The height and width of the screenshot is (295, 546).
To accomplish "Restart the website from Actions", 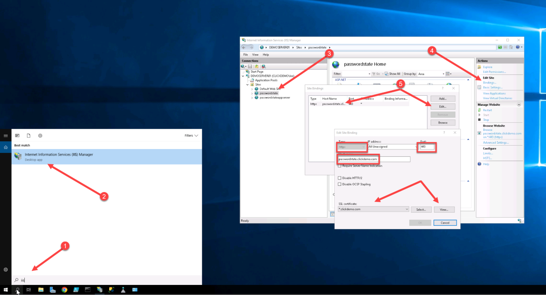I will (x=487, y=110).
